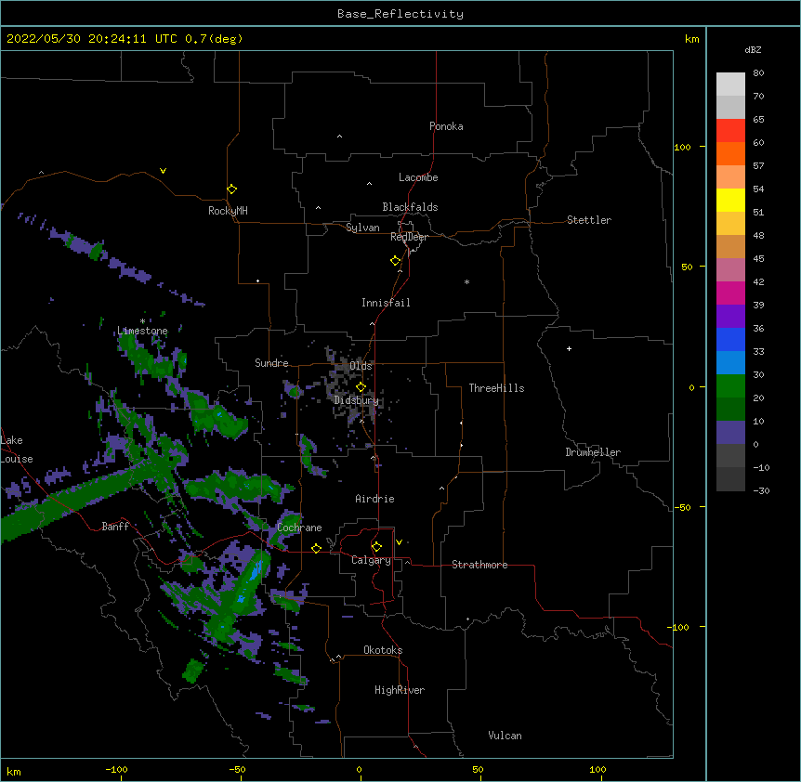Click the HighRiver town label
This screenshot has width=801, height=782.
tap(400, 690)
